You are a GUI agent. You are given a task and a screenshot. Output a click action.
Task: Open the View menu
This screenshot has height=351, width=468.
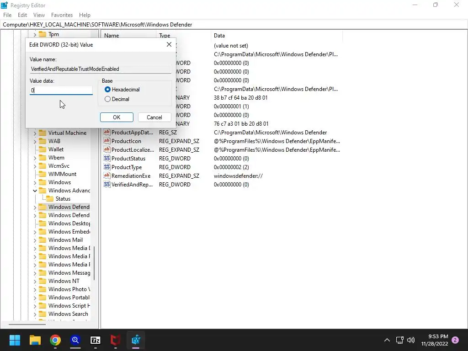click(x=39, y=15)
